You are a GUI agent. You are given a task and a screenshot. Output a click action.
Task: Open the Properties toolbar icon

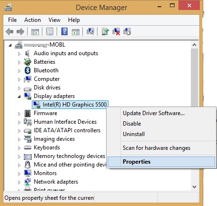[x=49, y=31]
